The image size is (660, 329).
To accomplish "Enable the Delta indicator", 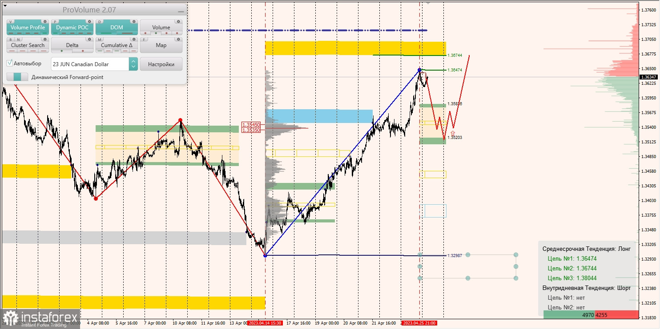I will 72,45.
